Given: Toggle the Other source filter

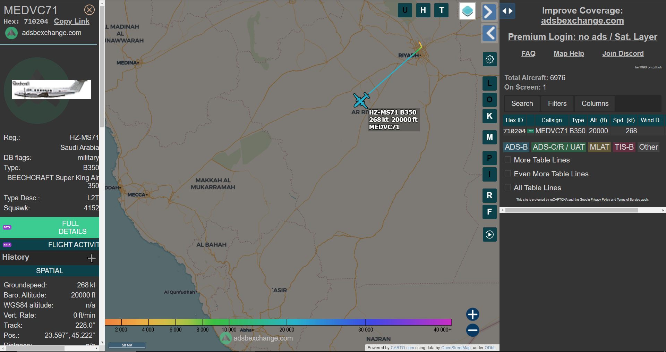Looking at the screenshot, I should (x=648, y=147).
